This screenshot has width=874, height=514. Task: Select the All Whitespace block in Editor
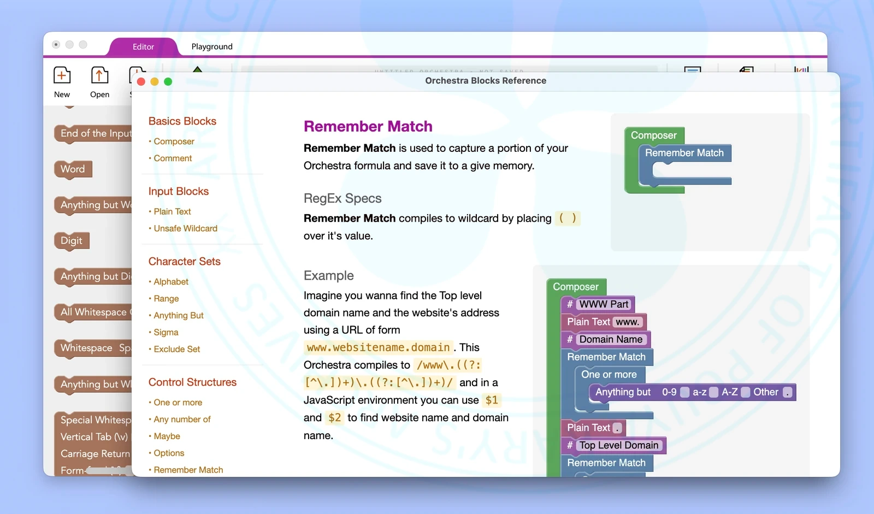point(94,312)
